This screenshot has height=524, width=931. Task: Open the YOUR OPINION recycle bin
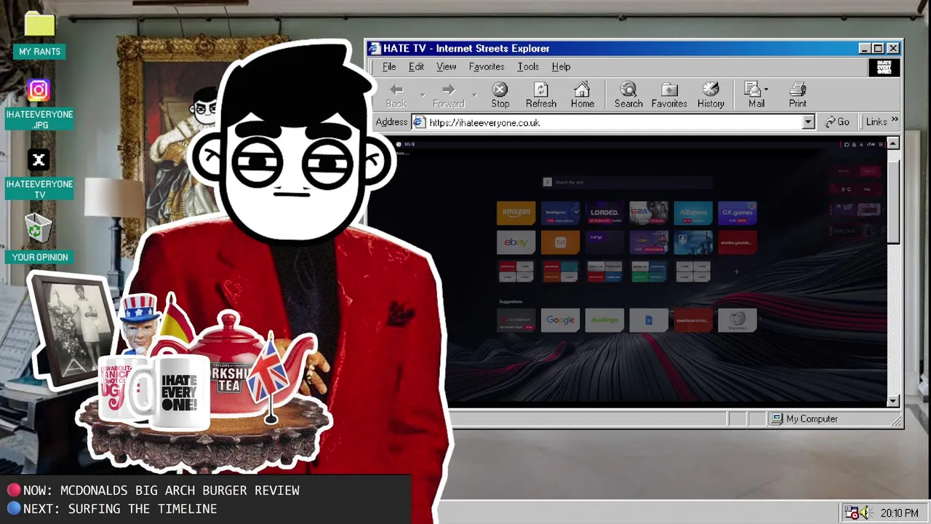39,239
